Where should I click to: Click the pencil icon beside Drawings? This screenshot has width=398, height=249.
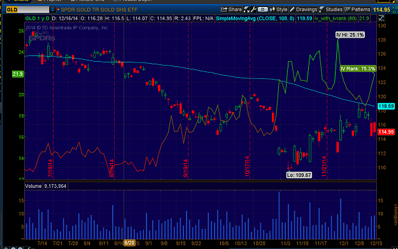point(292,10)
